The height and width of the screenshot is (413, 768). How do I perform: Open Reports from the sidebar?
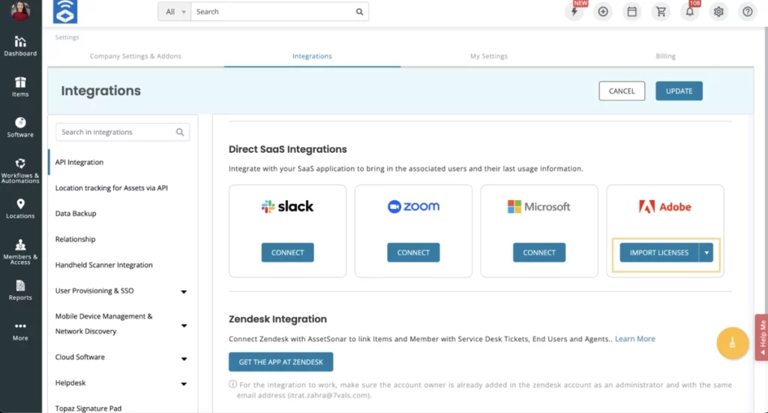pos(20,291)
